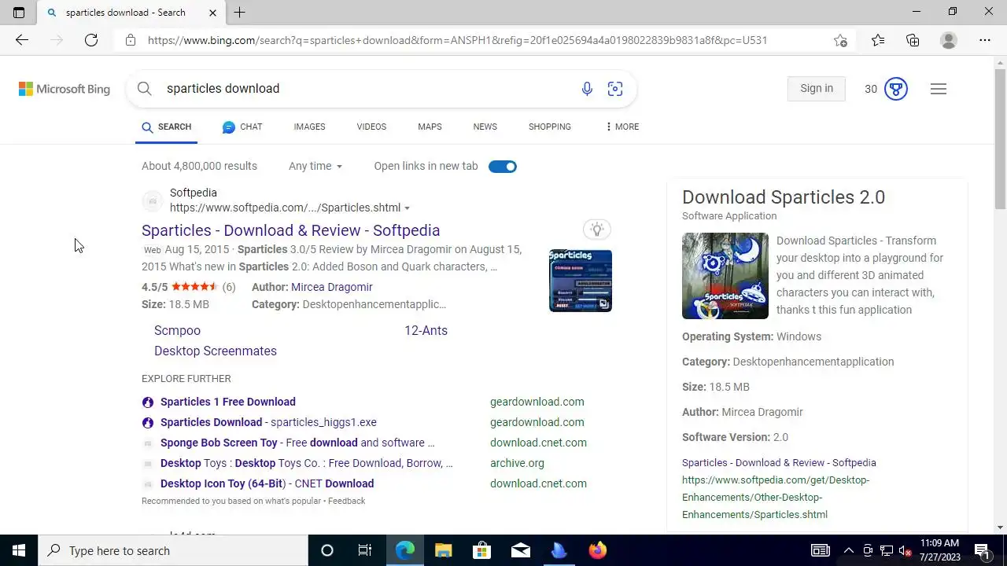Click the Feedback link
1007x566 pixels.
346,501
